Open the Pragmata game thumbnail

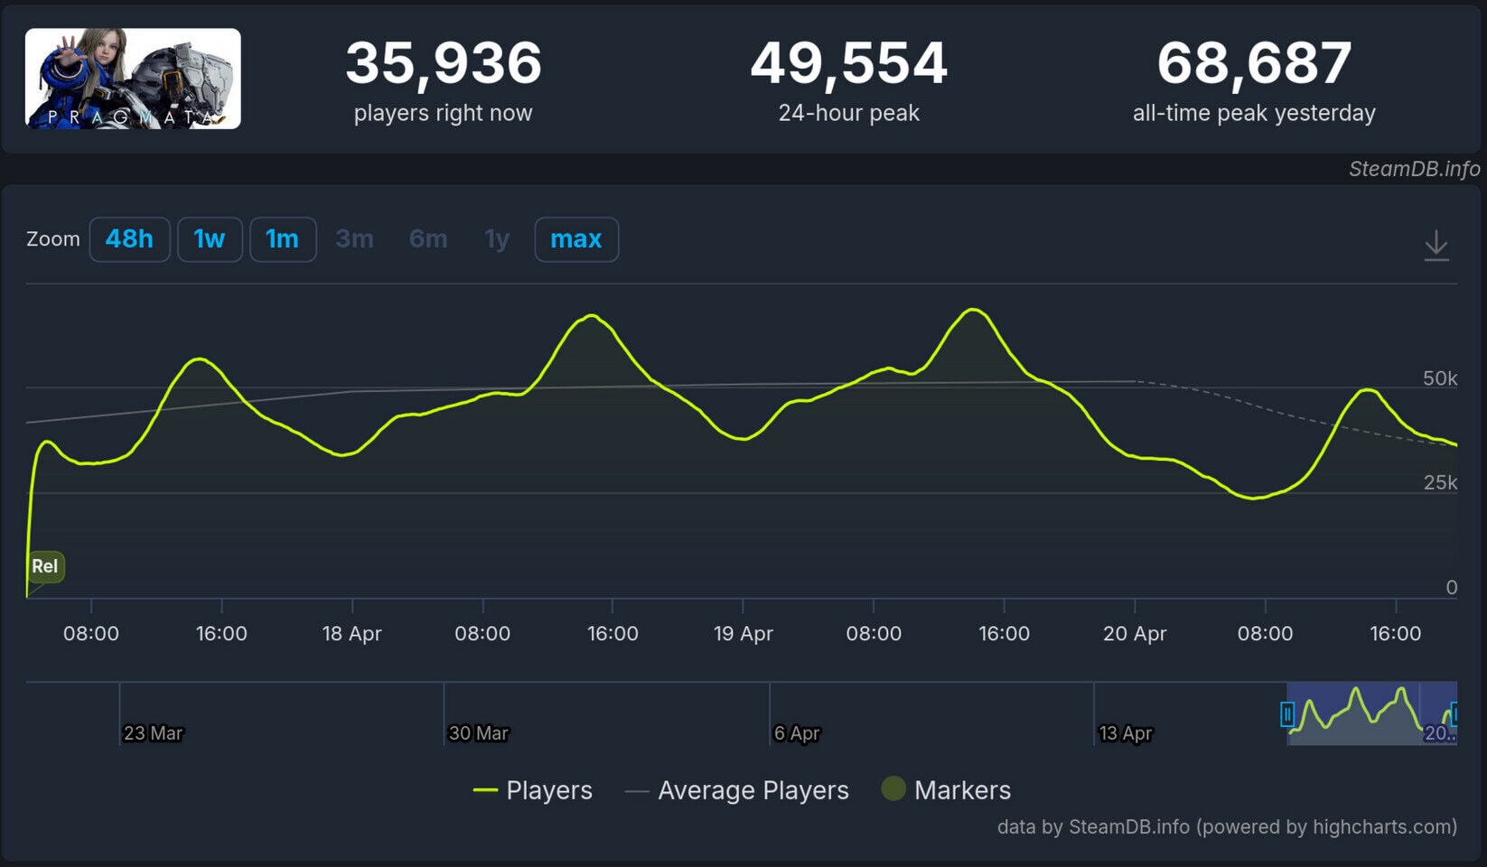pyautogui.click(x=133, y=79)
